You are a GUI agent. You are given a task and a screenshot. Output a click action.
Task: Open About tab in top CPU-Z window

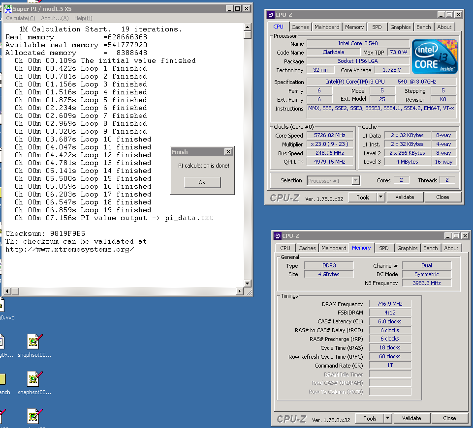(x=444, y=27)
